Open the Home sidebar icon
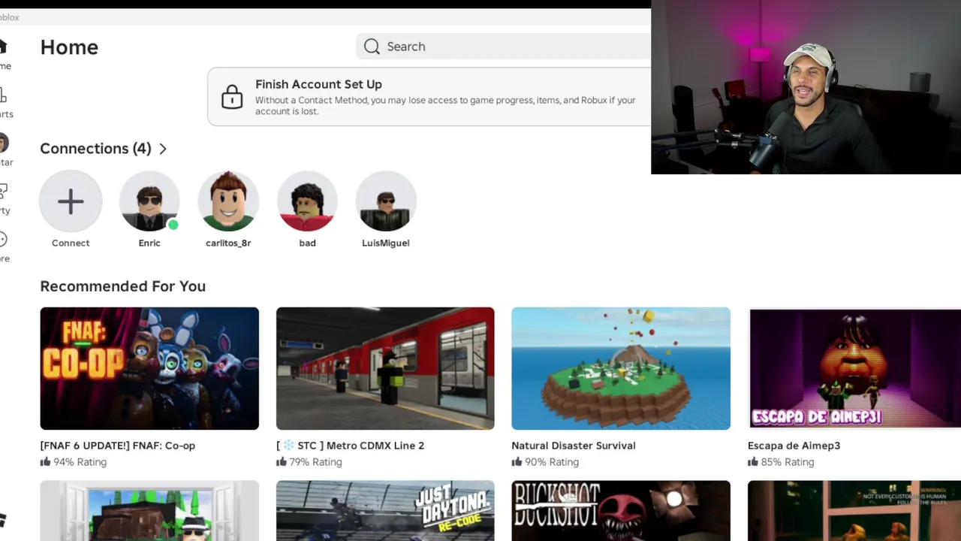Screen dimensions: 961x541 pos(2,47)
